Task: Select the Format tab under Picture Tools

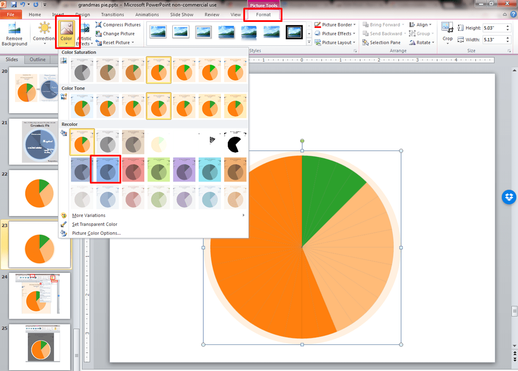Action: click(263, 15)
